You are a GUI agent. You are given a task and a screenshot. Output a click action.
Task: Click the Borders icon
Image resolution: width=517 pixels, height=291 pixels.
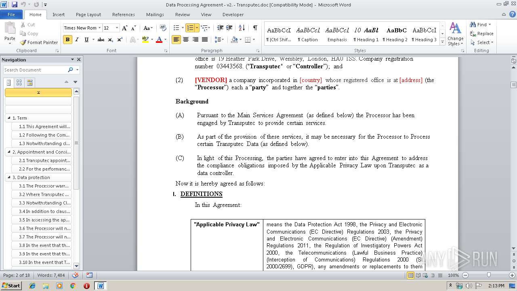click(x=248, y=40)
